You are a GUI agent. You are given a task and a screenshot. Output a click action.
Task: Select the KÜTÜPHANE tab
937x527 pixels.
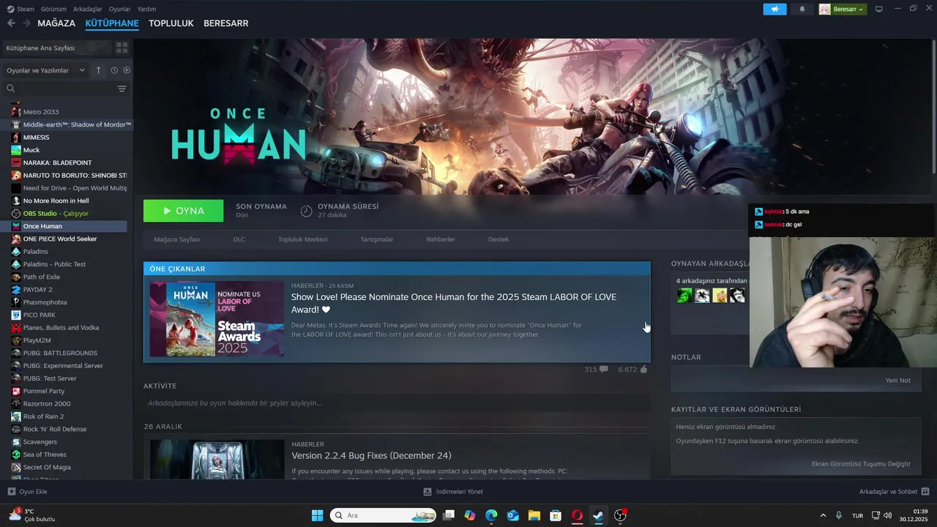coord(112,23)
